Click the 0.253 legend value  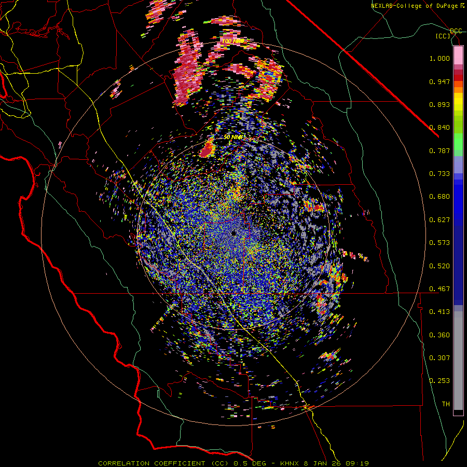(x=439, y=381)
